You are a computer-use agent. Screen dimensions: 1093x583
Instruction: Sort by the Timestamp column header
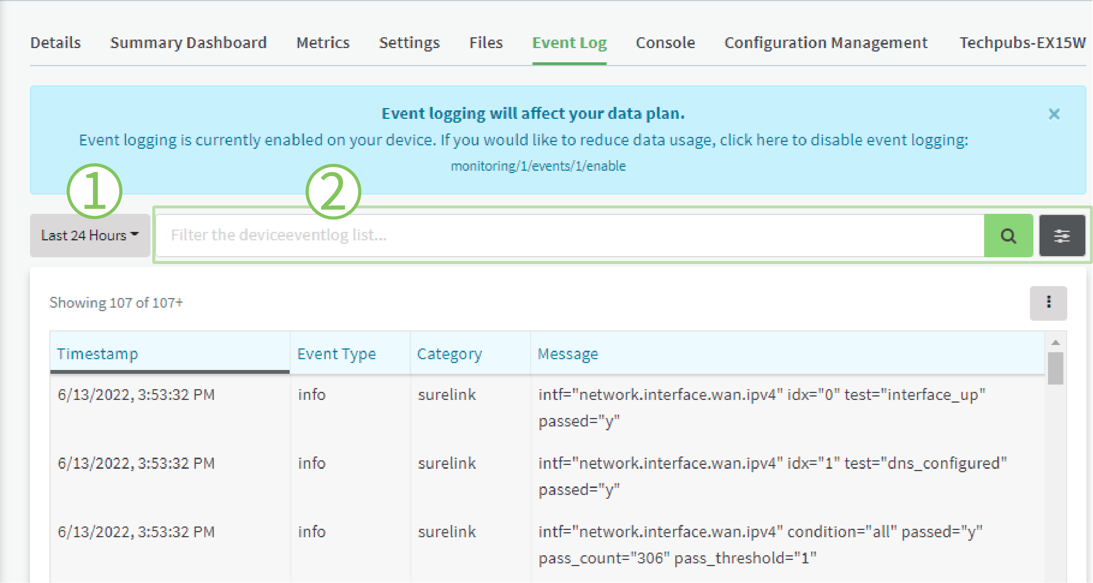click(x=98, y=354)
